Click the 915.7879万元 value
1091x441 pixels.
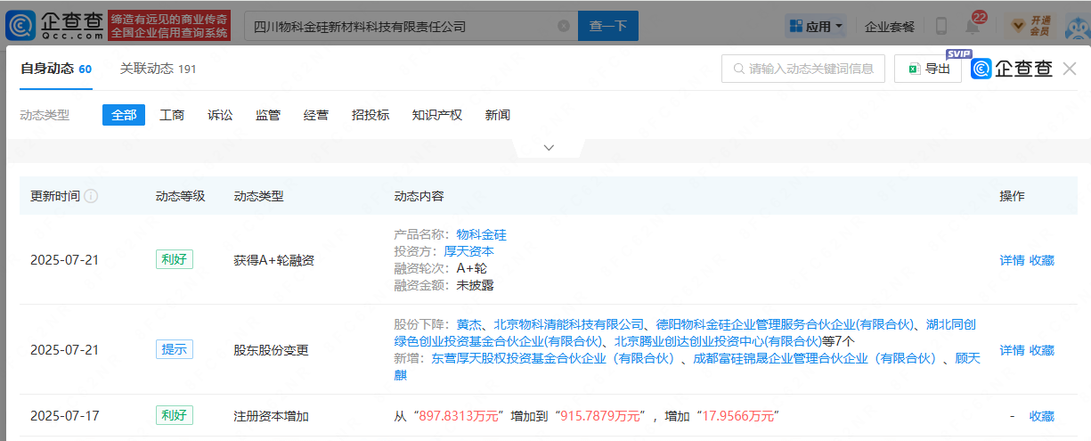click(x=602, y=416)
